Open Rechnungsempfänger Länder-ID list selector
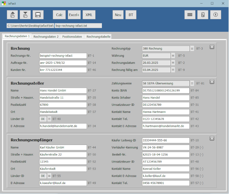This screenshot has height=194, width=229. coord(49,176)
